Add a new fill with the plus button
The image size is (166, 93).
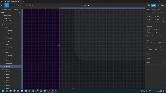point(164,47)
